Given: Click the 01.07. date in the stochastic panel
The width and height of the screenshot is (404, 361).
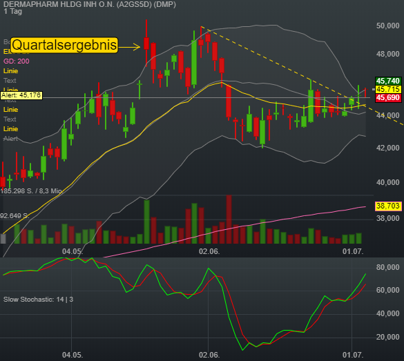Looking at the screenshot, I should coord(353,355).
